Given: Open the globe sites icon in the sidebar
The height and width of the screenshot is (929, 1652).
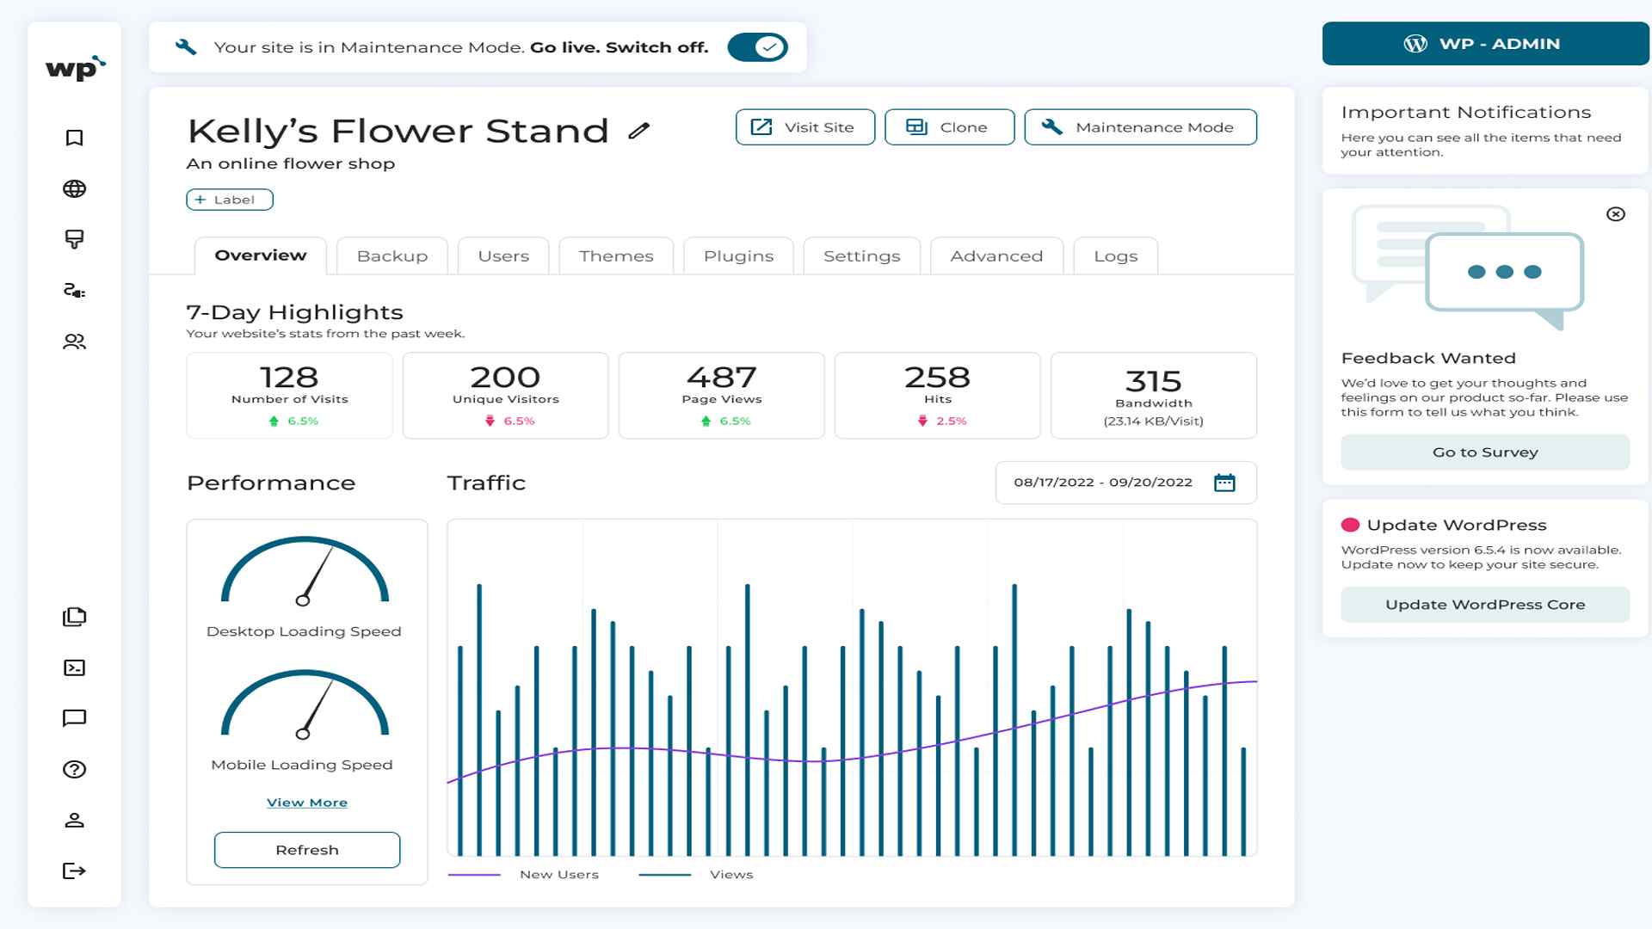Looking at the screenshot, I should coord(75,189).
